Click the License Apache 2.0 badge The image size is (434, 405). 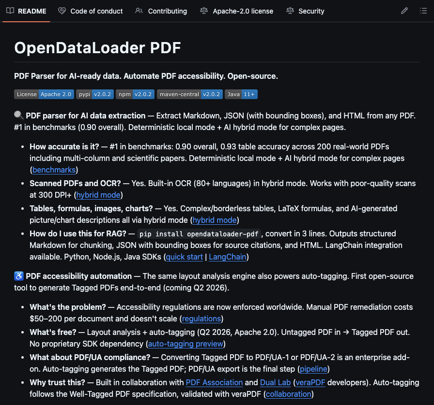(x=44, y=94)
